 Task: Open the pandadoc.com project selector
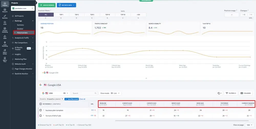click(23, 8)
